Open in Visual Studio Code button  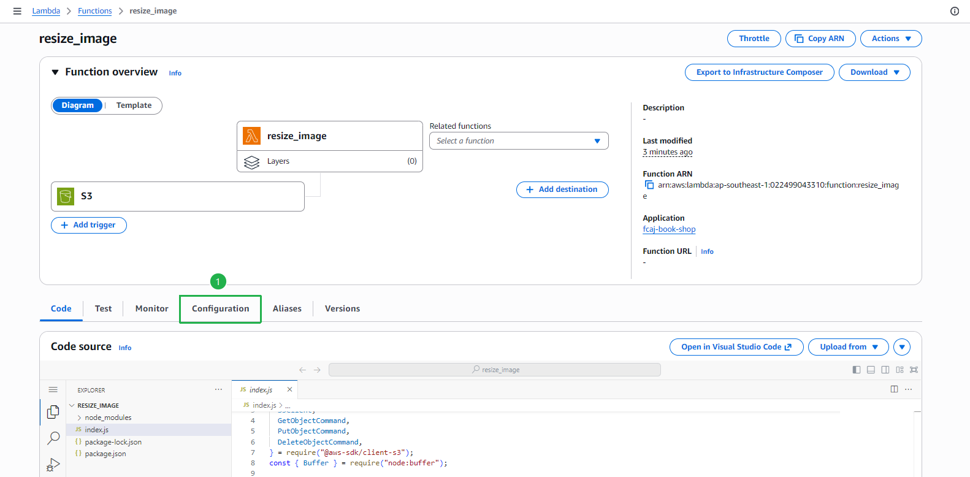[736, 347]
